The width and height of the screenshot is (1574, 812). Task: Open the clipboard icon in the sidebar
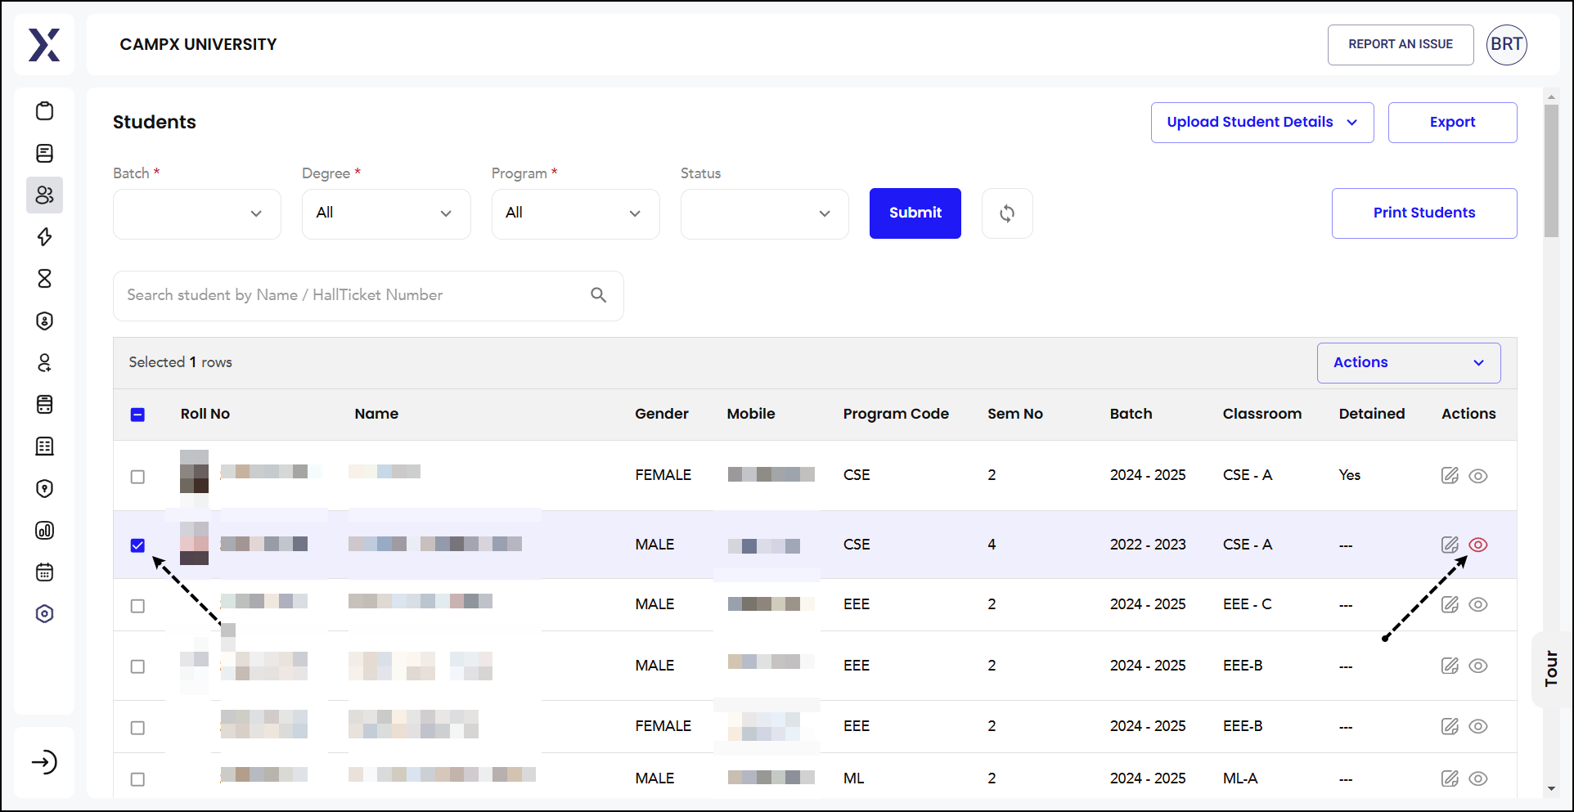(45, 110)
